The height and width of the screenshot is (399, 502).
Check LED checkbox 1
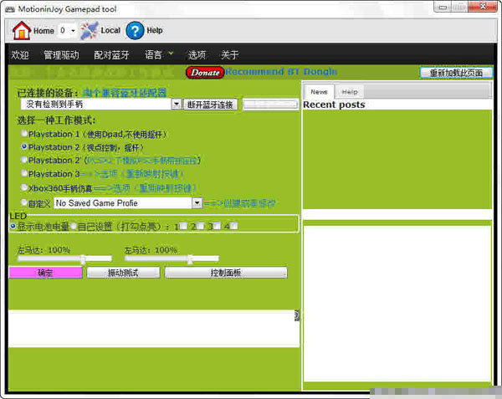click(183, 226)
